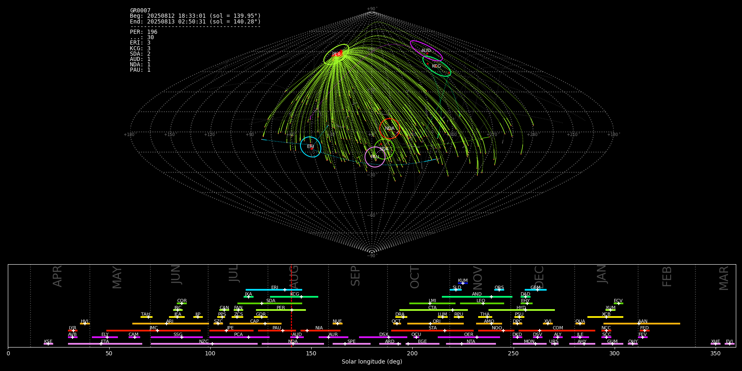Click the 'ERI: 3' legend entry

point(140,43)
